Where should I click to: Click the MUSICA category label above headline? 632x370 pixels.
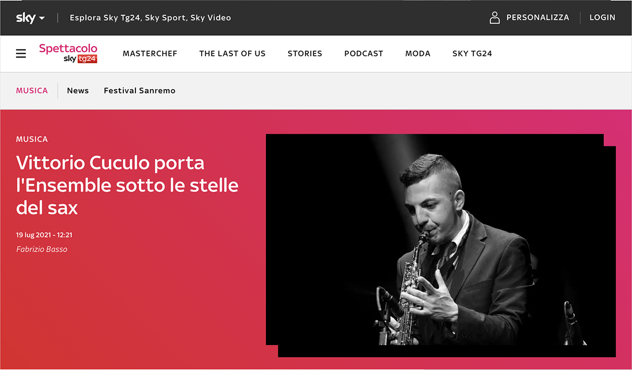point(32,139)
